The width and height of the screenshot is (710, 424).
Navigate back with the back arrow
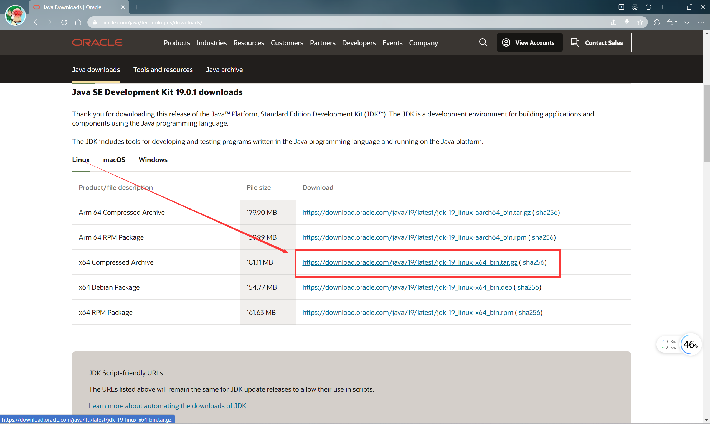(36, 22)
